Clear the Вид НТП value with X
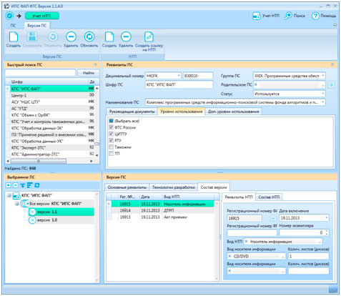Viewport: 341px width, 296px height. tap(247, 242)
